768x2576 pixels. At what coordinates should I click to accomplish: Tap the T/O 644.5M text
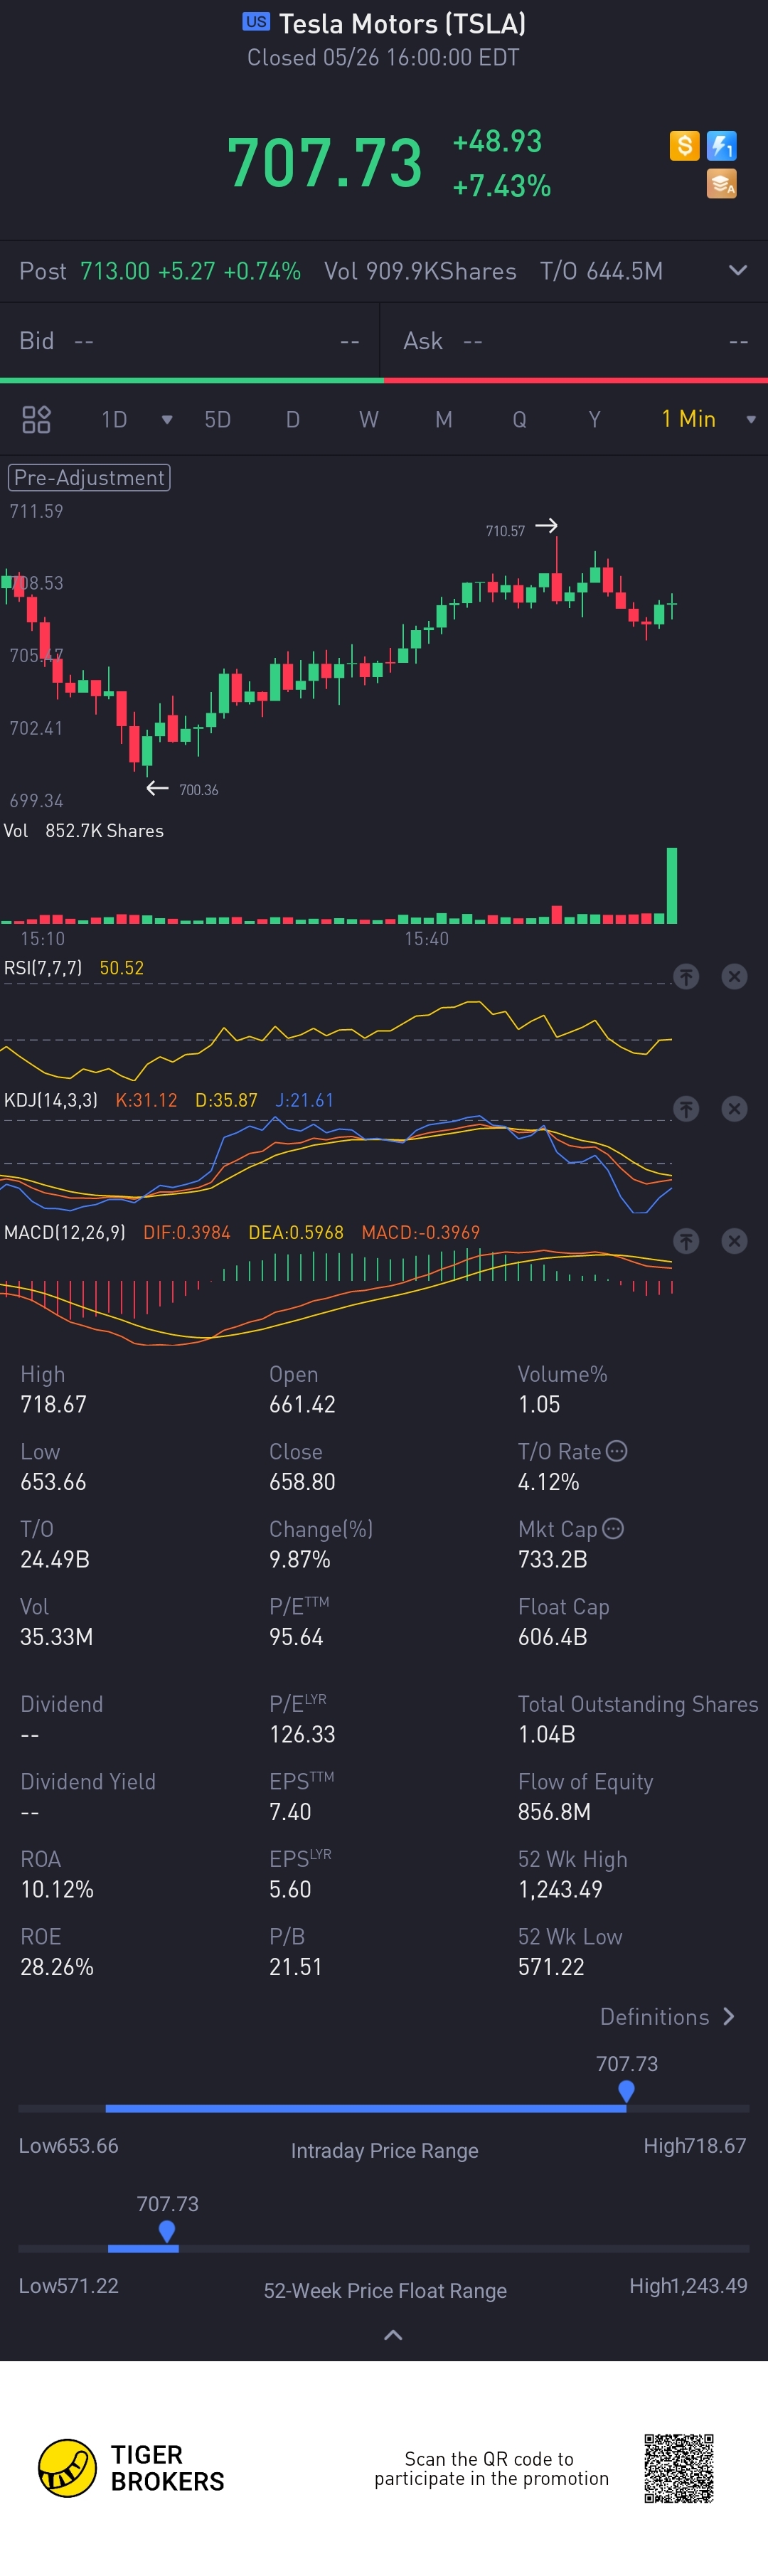coord(601,271)
